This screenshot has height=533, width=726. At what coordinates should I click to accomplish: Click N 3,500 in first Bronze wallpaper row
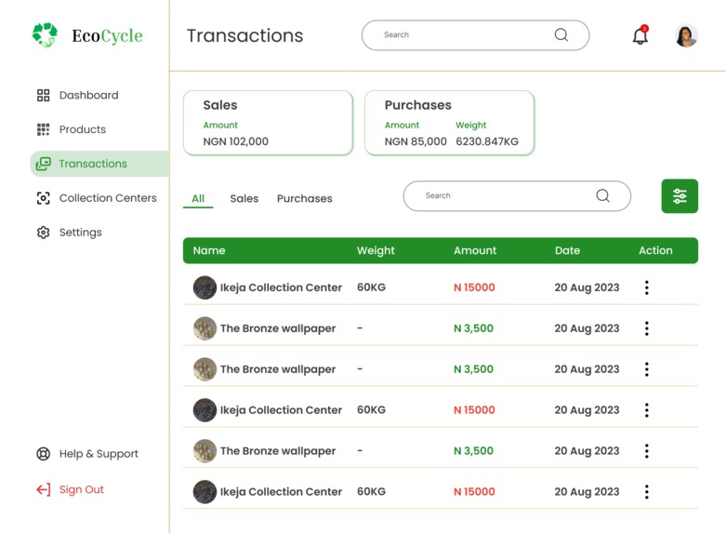(473, 328)
